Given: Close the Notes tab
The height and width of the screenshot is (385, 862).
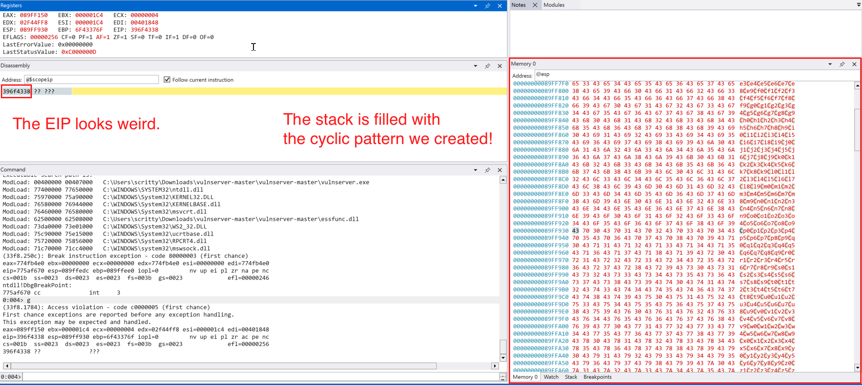Looking at the screenshot, I should tap(535, 5).
